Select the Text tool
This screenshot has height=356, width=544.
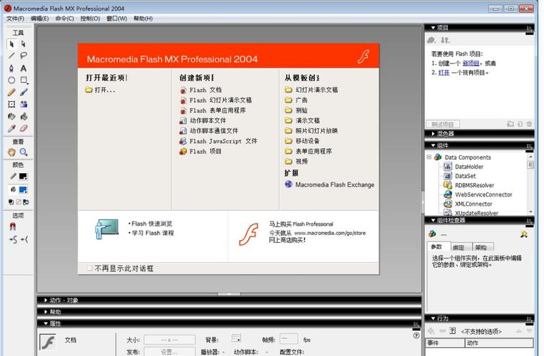click(x=24, y=68)
